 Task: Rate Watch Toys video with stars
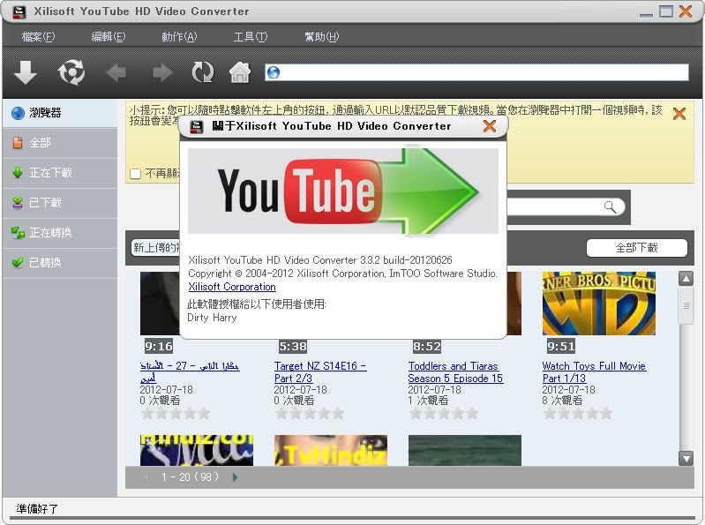point(578,414)
